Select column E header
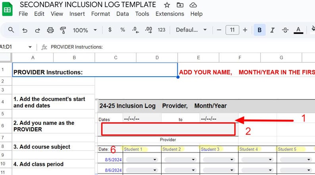This screenshot has height=175, width=315. click(198, 58)
